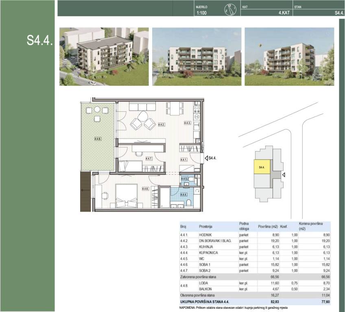The height and width of the screenshot is (312, 345).
Task: Click the entrance arrow on the site plan
Action: 284,175
